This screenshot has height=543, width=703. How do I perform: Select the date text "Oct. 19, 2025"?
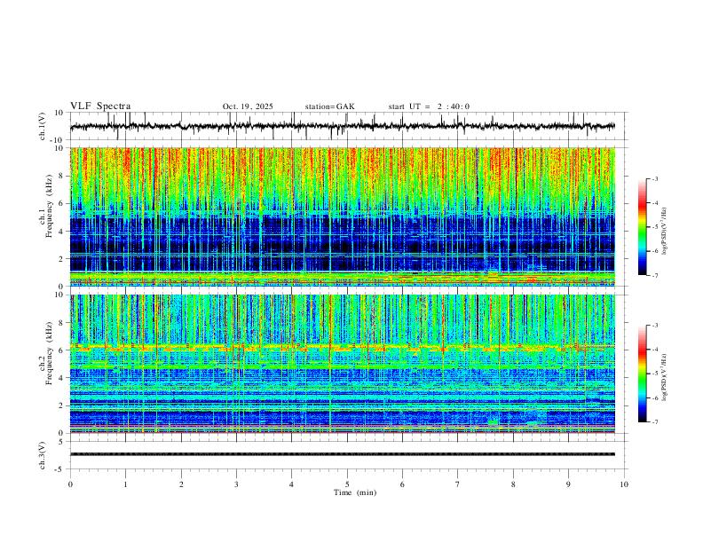coord(248,106)
